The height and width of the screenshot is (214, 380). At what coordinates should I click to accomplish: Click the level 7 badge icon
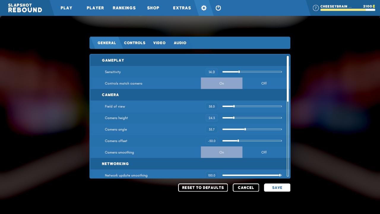pyautogui.click(x=316, y=8)
